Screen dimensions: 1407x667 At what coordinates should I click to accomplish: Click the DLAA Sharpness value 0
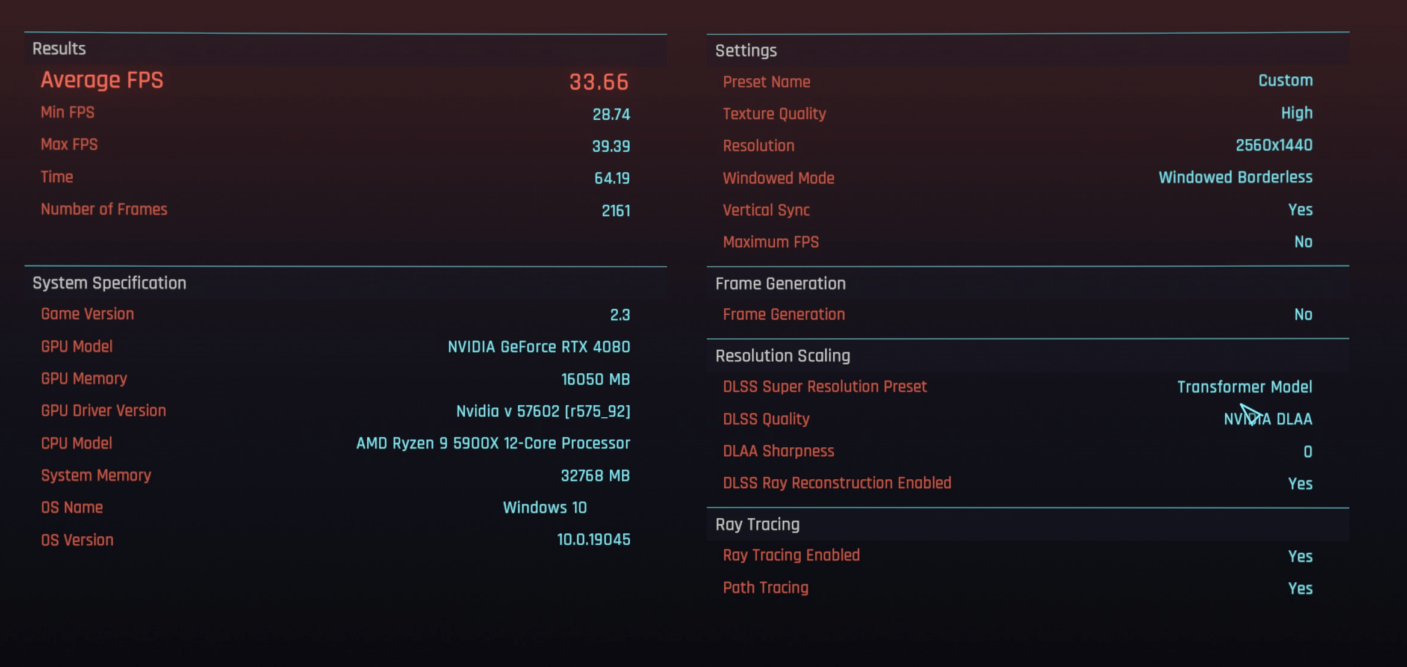(x=1307, y=451)
